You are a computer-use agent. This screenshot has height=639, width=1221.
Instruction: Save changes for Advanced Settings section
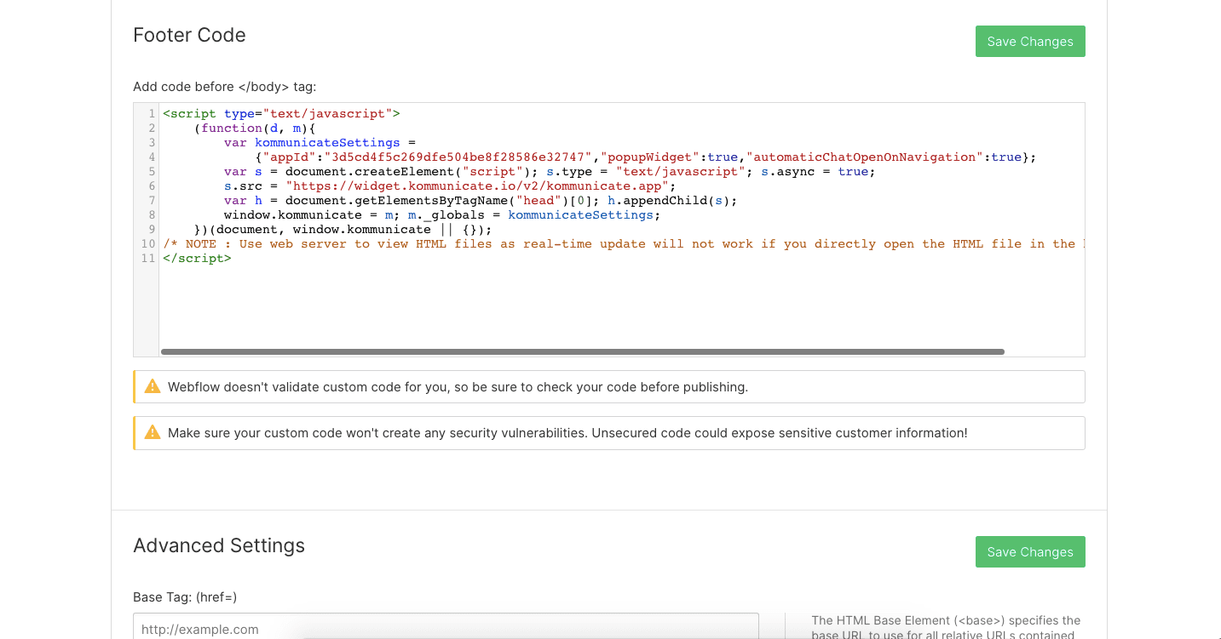[x=1030, y=552]
